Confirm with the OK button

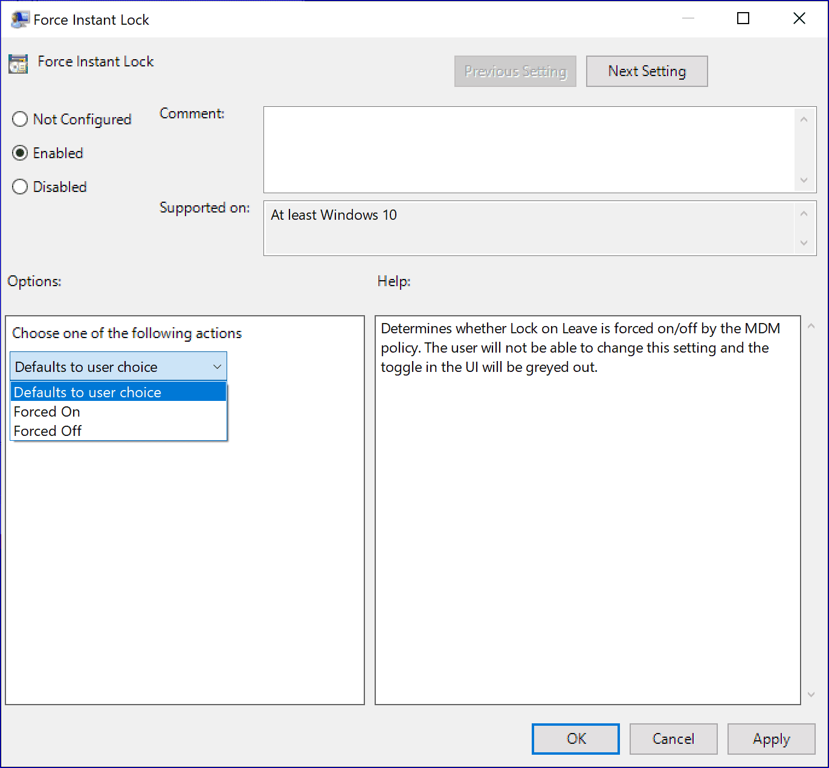(x=576, y=738)
